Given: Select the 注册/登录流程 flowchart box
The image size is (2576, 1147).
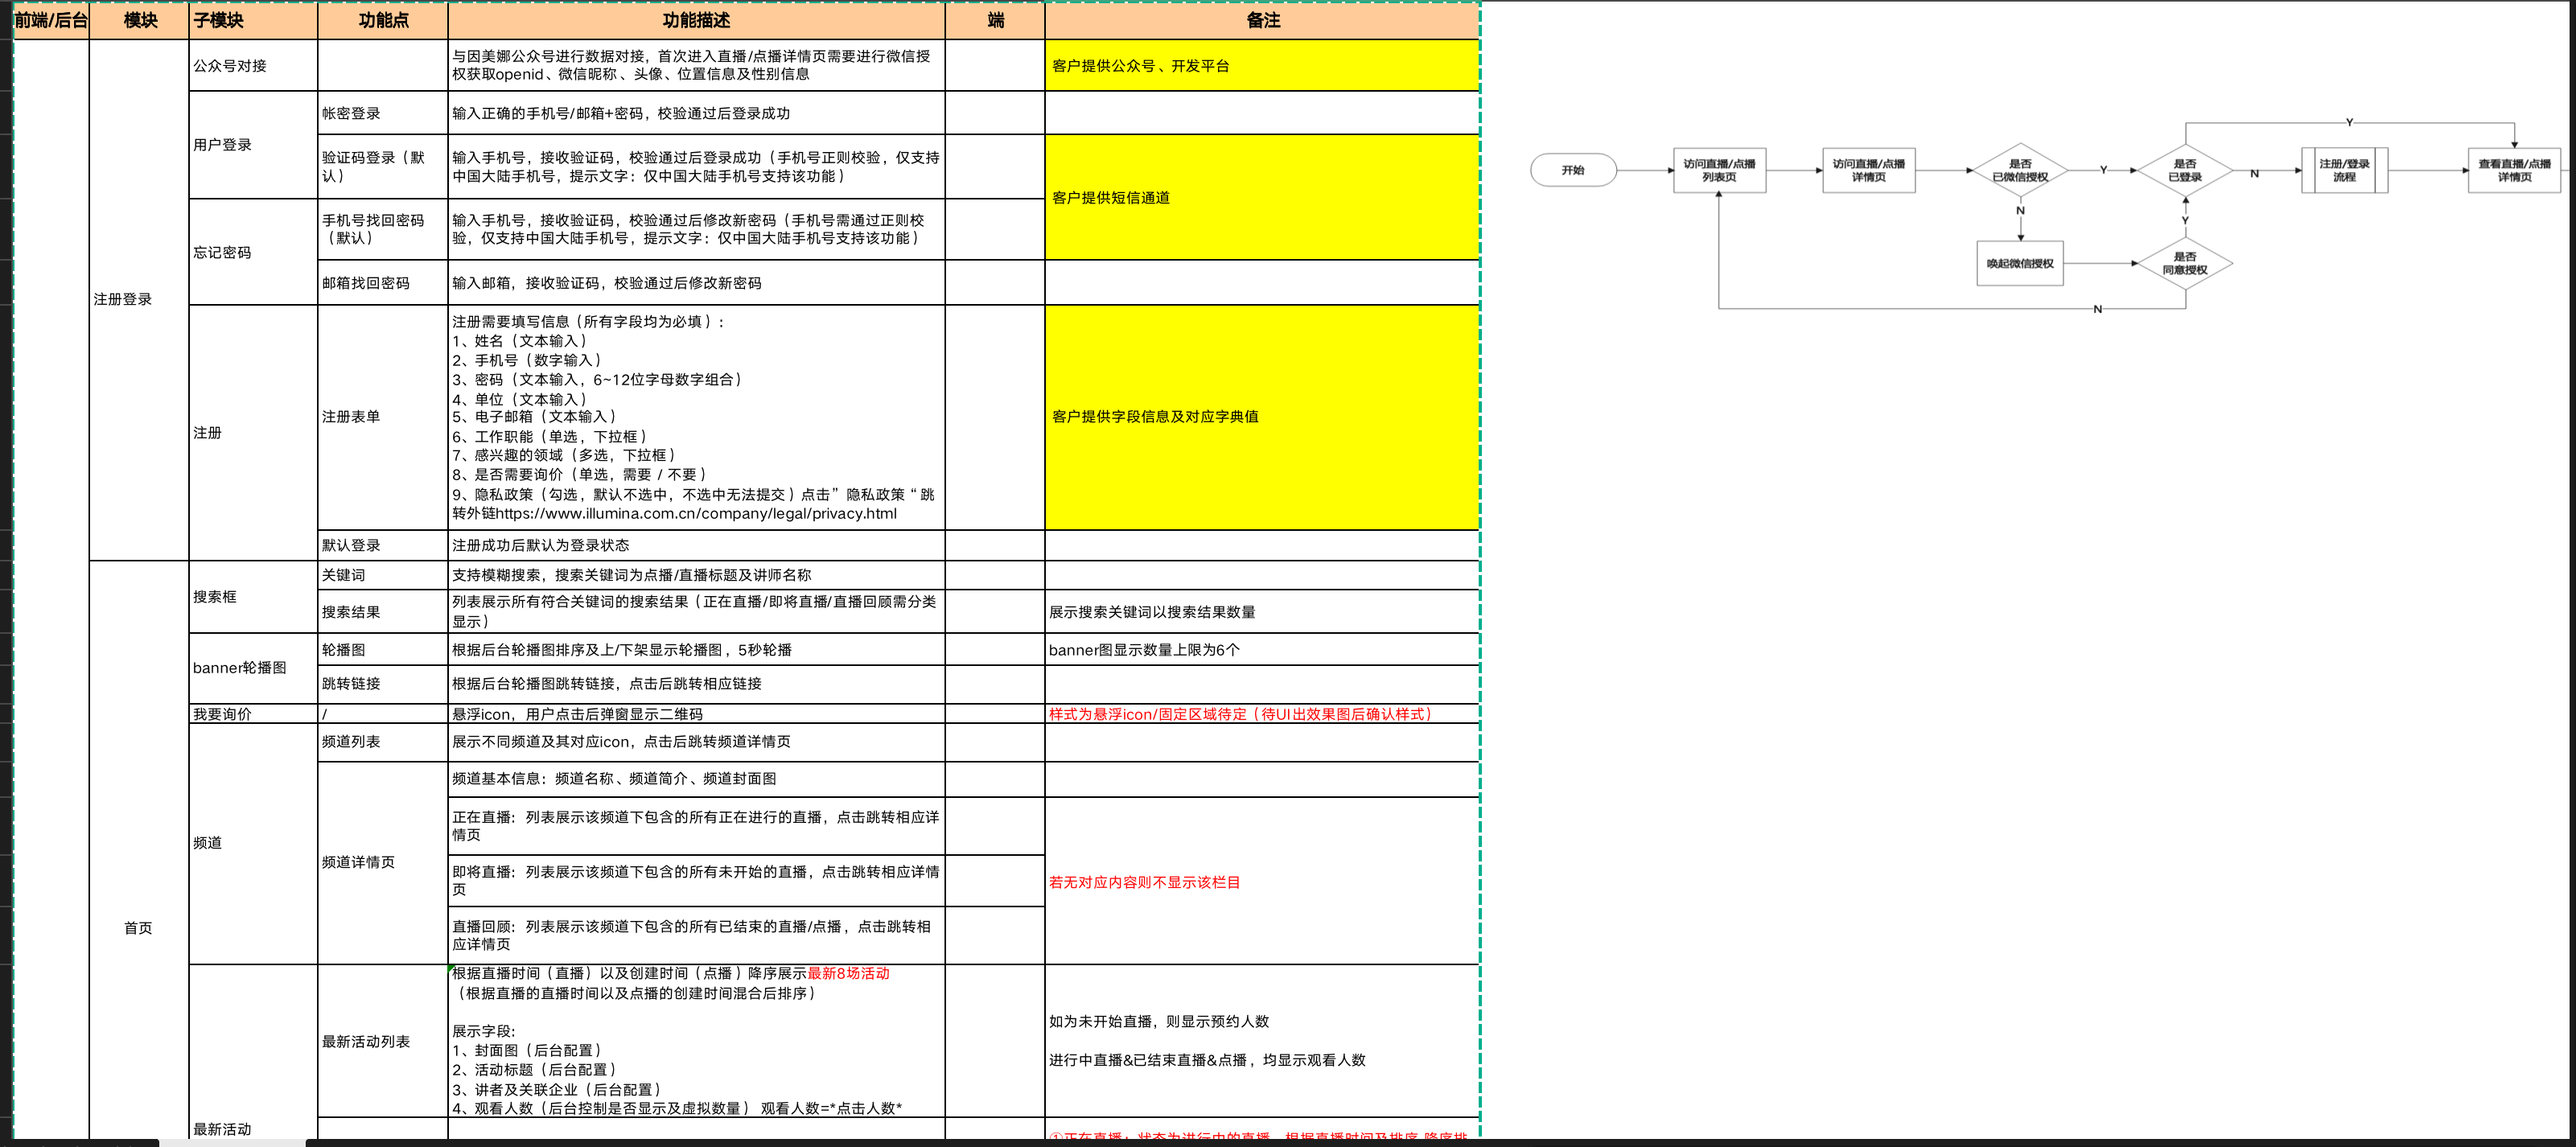Looking at the screenshot, I should [x=2345, y=170].
